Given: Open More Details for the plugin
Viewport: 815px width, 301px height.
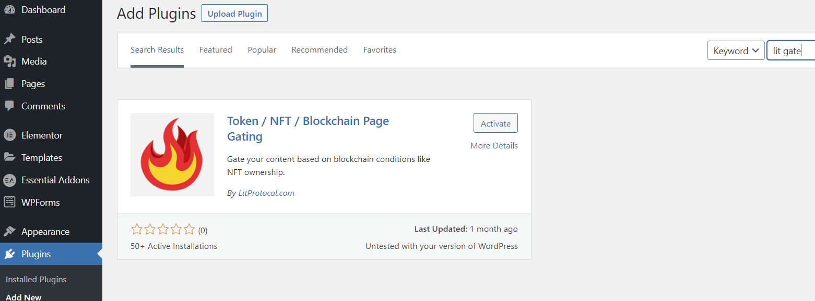Looking at the screenshot, I should click(494, 146).
